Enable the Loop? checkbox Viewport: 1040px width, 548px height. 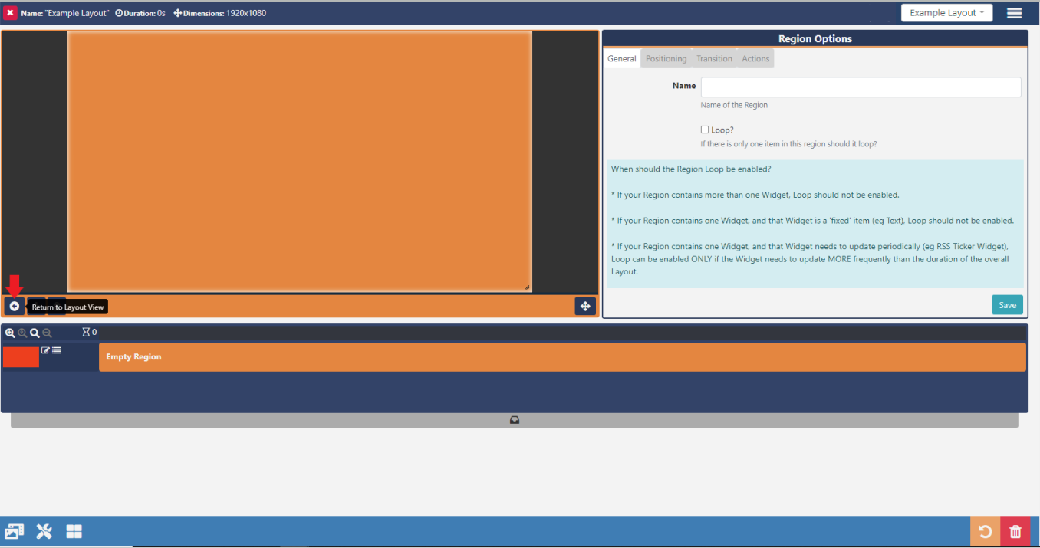point(705,130)
